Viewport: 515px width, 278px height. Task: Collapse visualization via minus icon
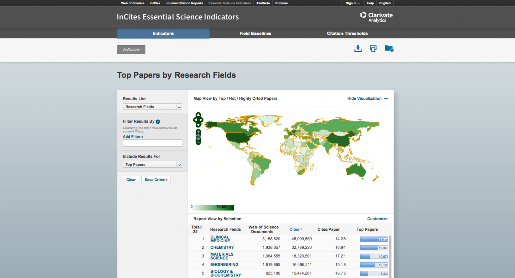pyautogui.click(x=386, y=98)
